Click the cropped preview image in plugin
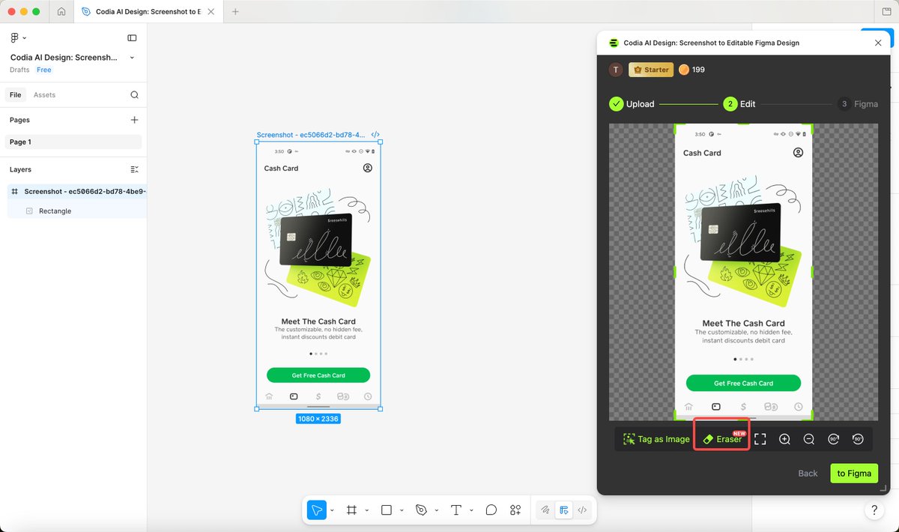This screenshot has width=899, height=532. pos(743,271)
